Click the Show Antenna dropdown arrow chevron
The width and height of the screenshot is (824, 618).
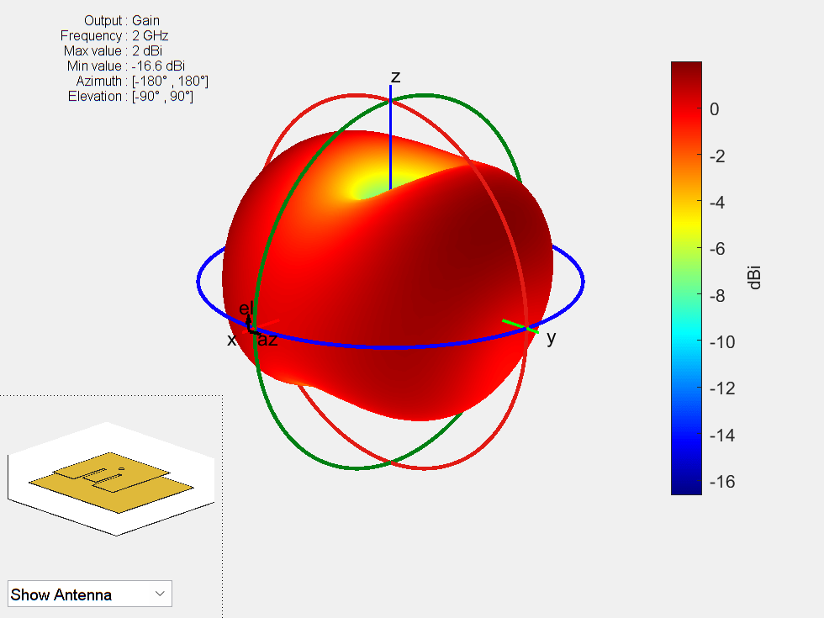pos(160,594)
